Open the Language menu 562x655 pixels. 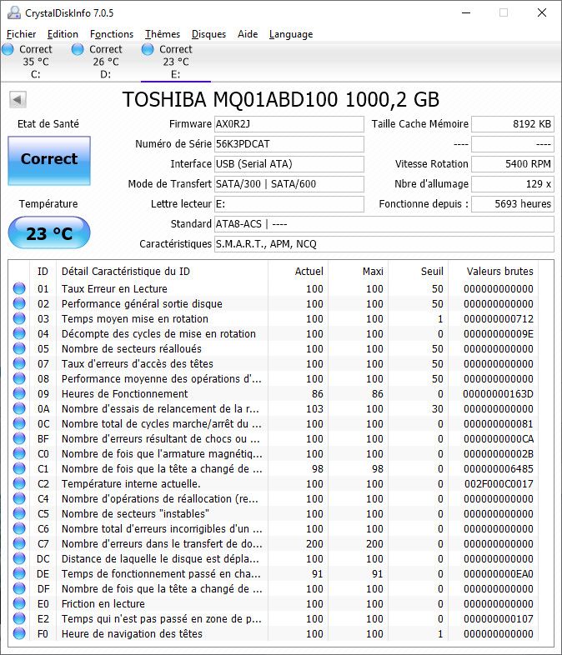(x=291, y=34)
